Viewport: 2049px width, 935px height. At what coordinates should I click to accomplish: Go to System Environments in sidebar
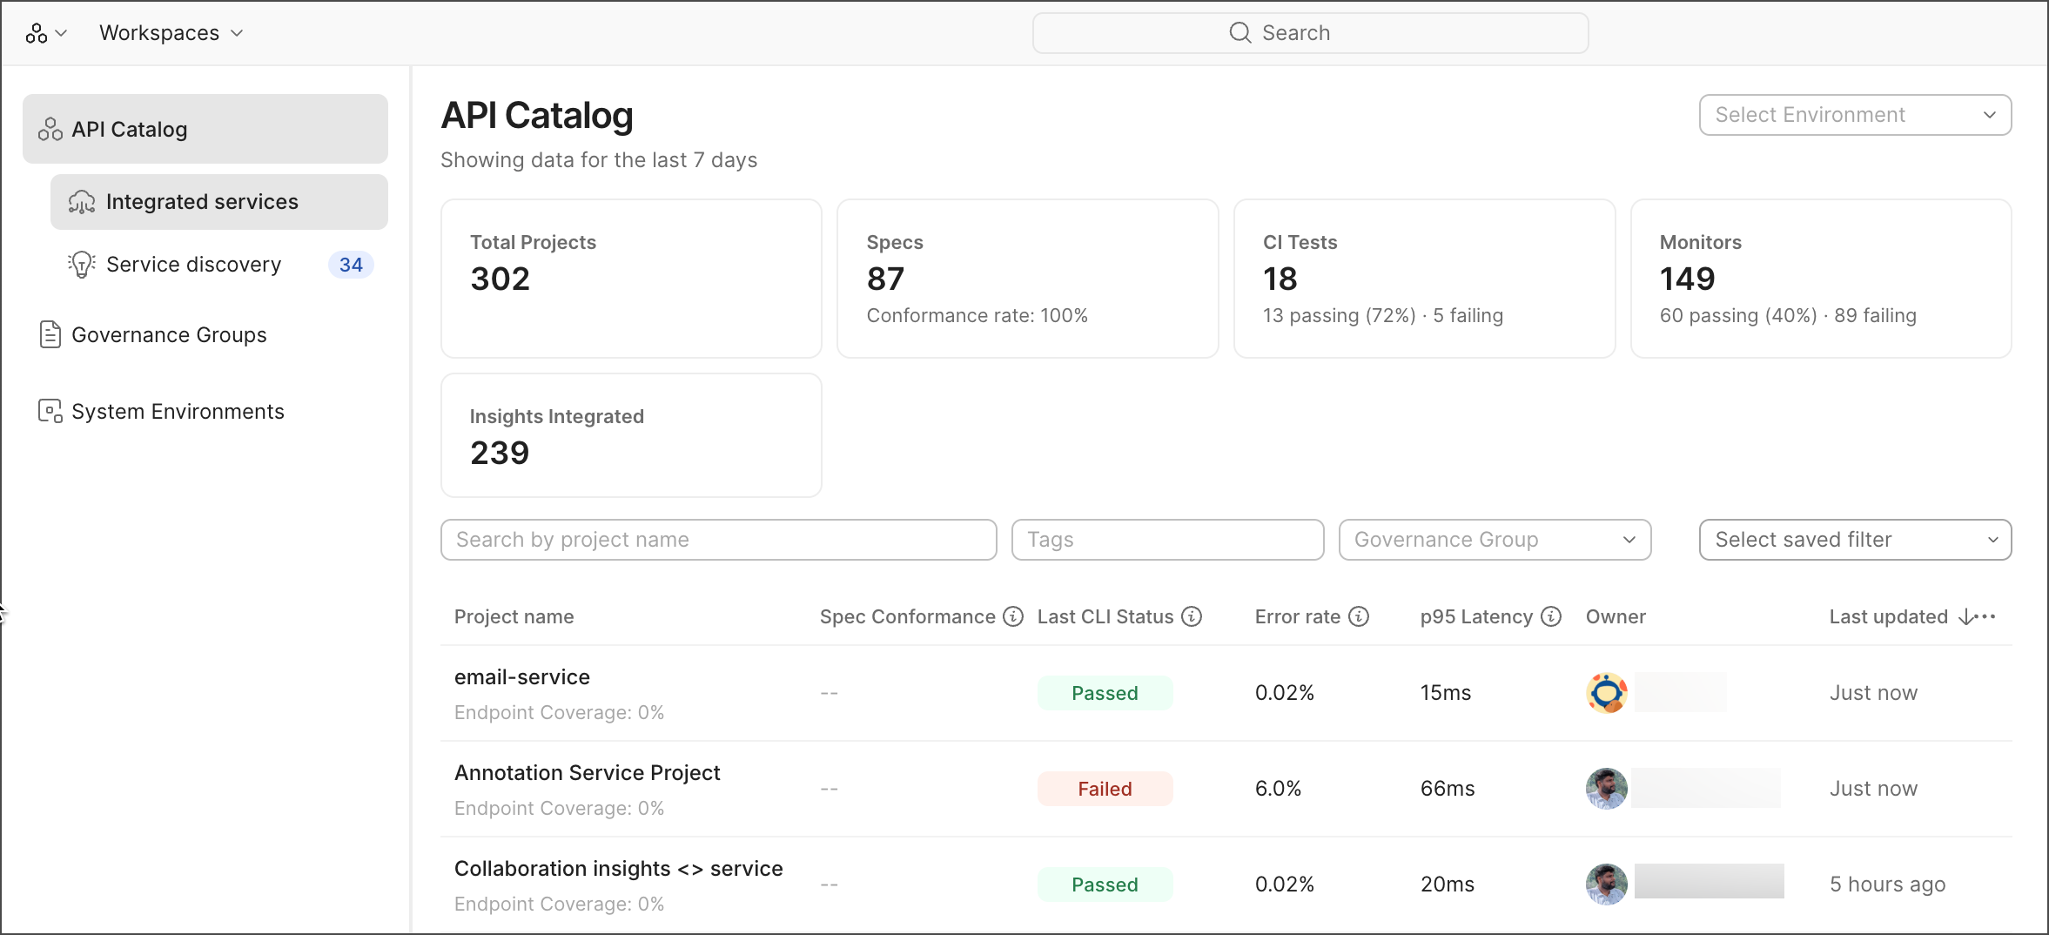click(178, 412)
